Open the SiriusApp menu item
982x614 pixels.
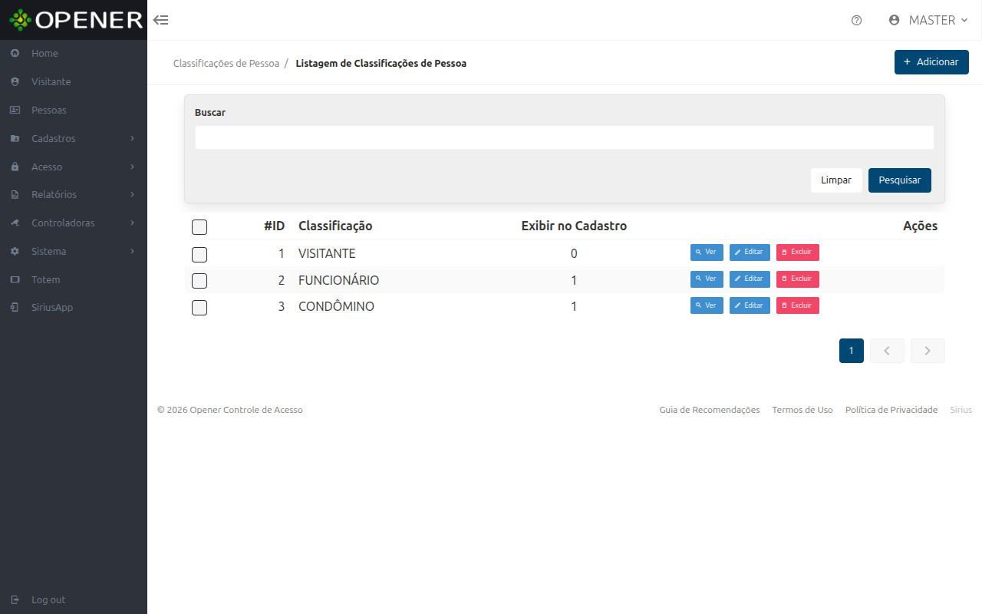coord(74,308)
